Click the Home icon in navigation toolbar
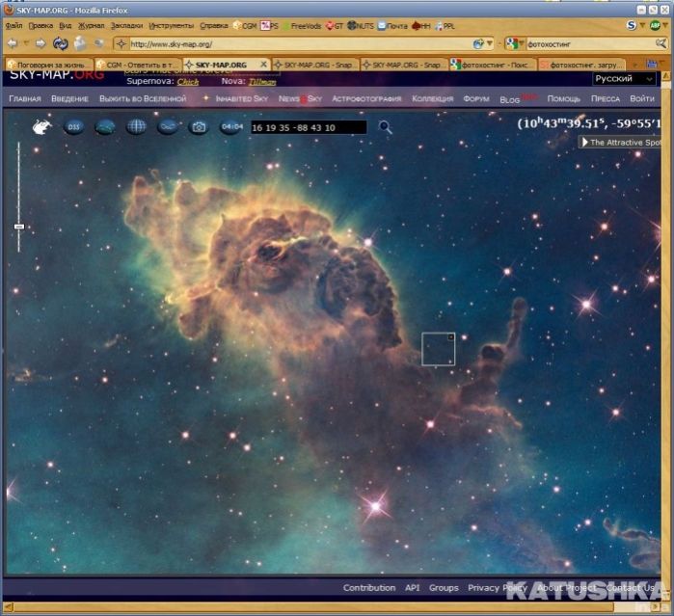Viewport: 674px width, 616px height. (80, 43)
